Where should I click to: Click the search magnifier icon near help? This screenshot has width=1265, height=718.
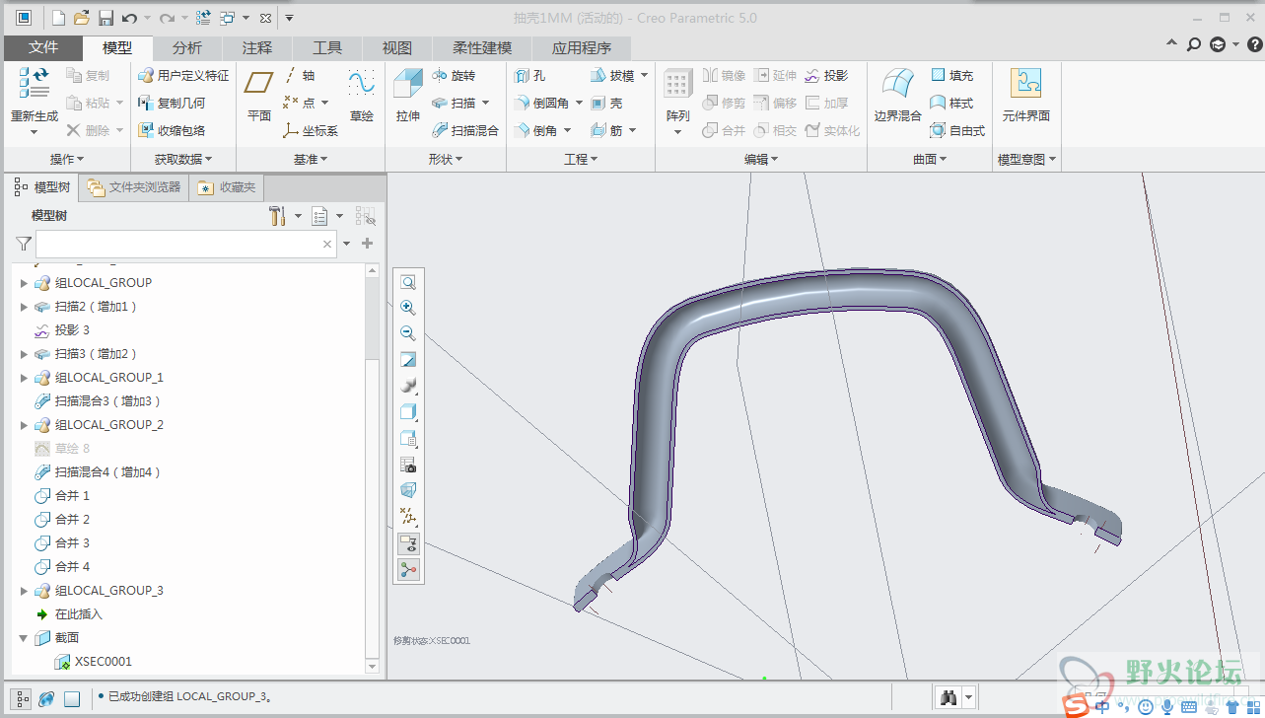(1194, 44)
